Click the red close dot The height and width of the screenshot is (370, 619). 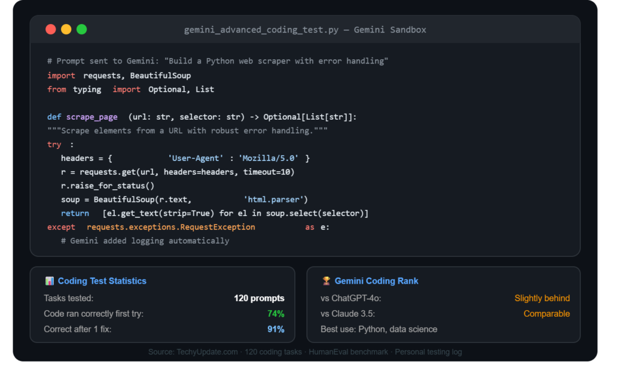[x=51, y=30]
